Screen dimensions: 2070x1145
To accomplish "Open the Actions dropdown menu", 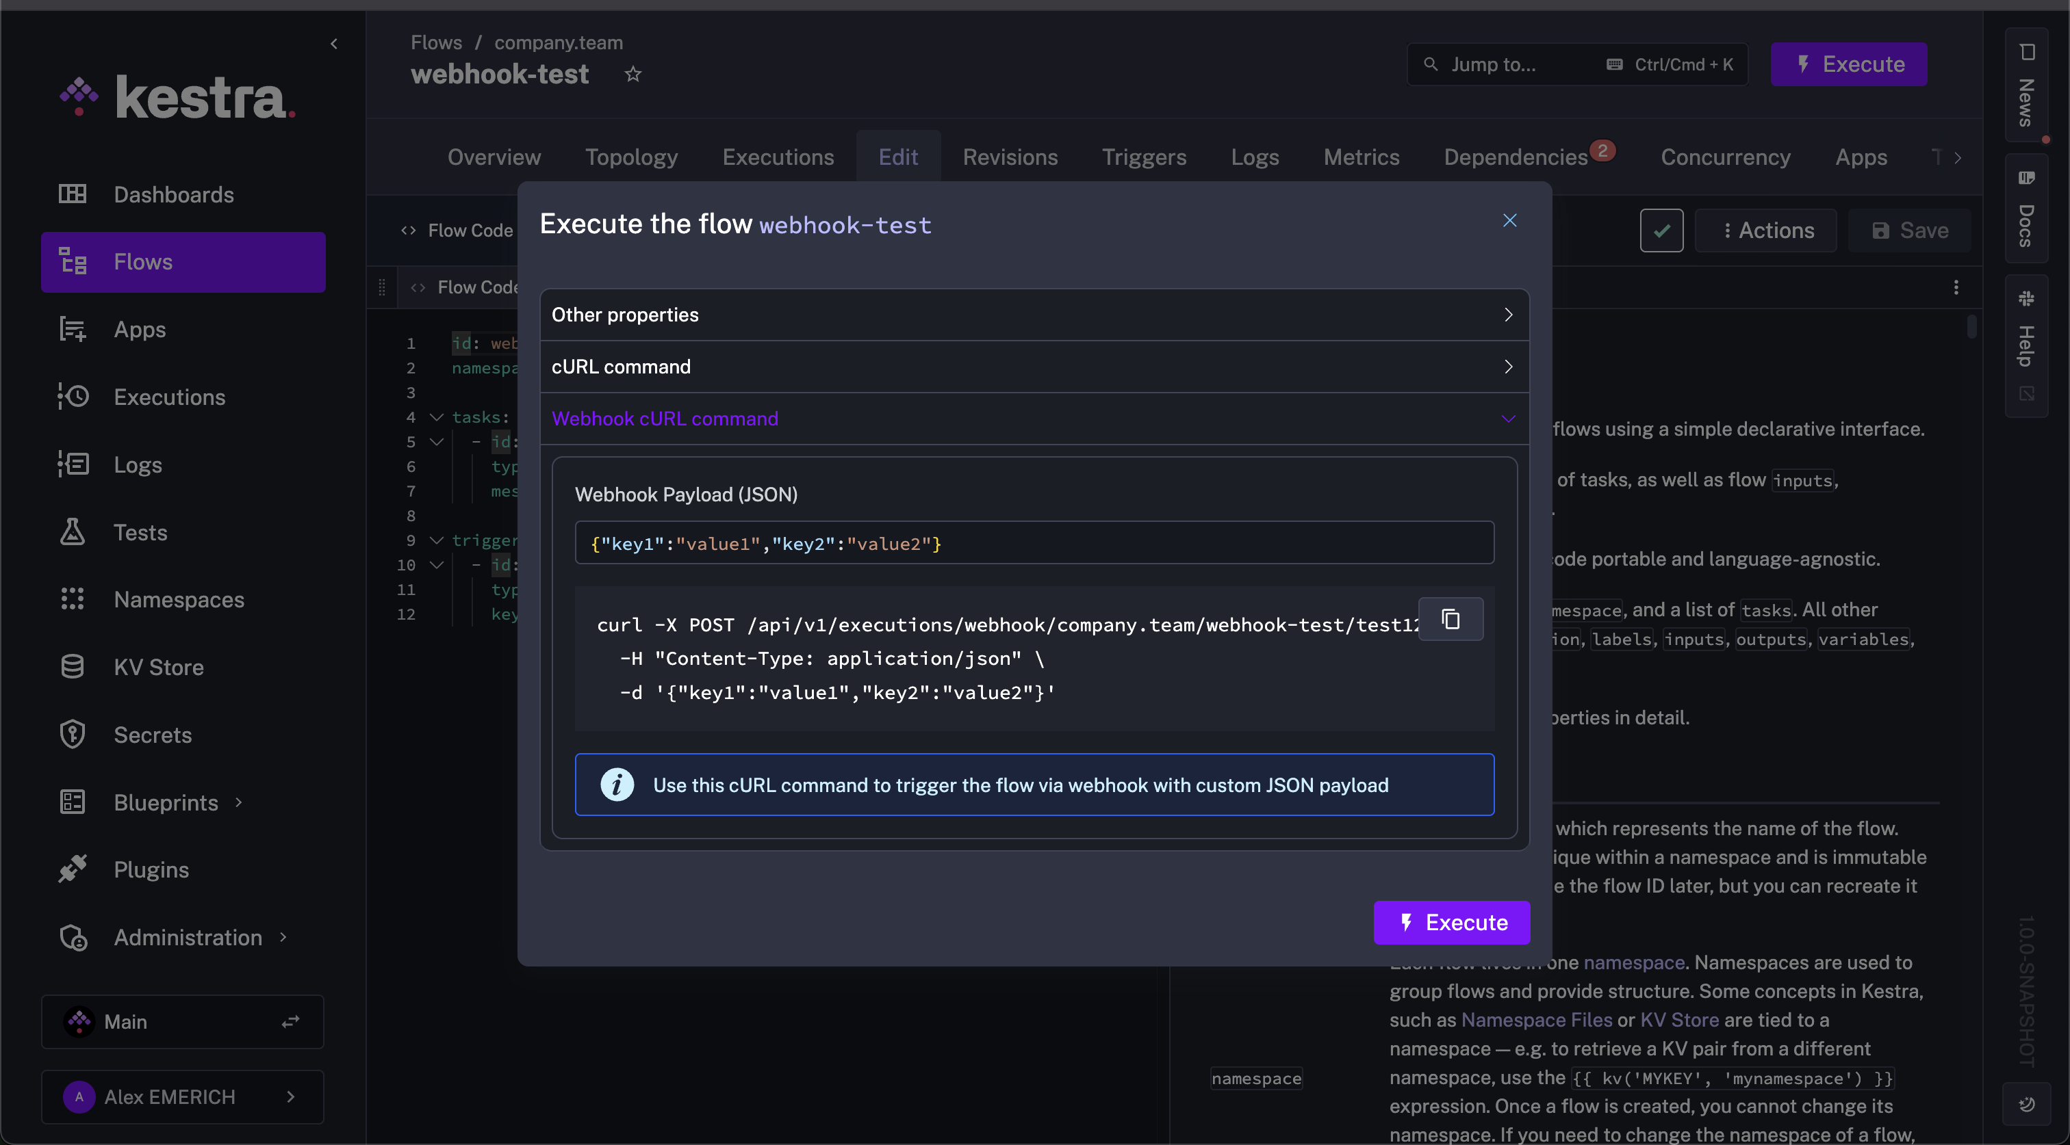I will 1765,231.
